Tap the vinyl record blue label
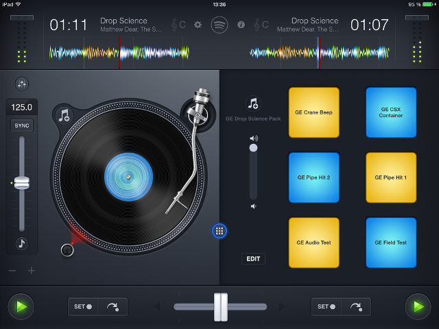439x329 pixels. (x=128, y=177)
